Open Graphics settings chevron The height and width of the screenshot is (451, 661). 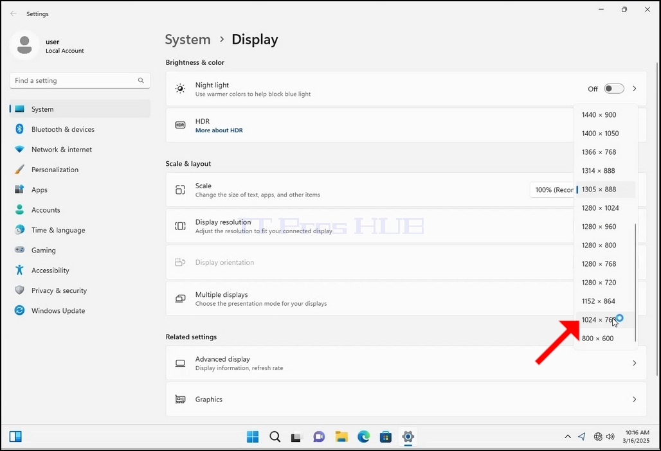635,399
